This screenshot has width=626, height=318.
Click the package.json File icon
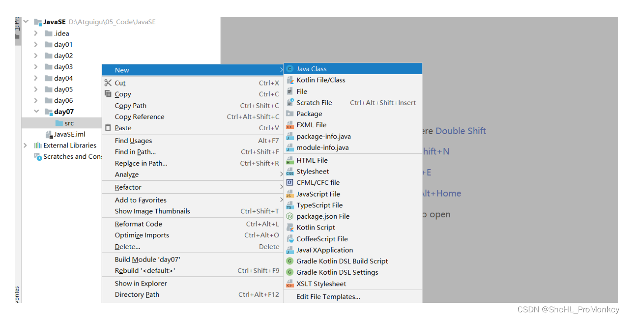pyautogui.click(x=290, y=216)
